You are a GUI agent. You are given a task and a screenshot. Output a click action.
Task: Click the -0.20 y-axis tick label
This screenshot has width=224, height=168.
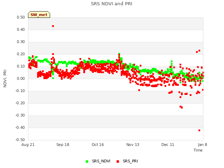(20, 103)
